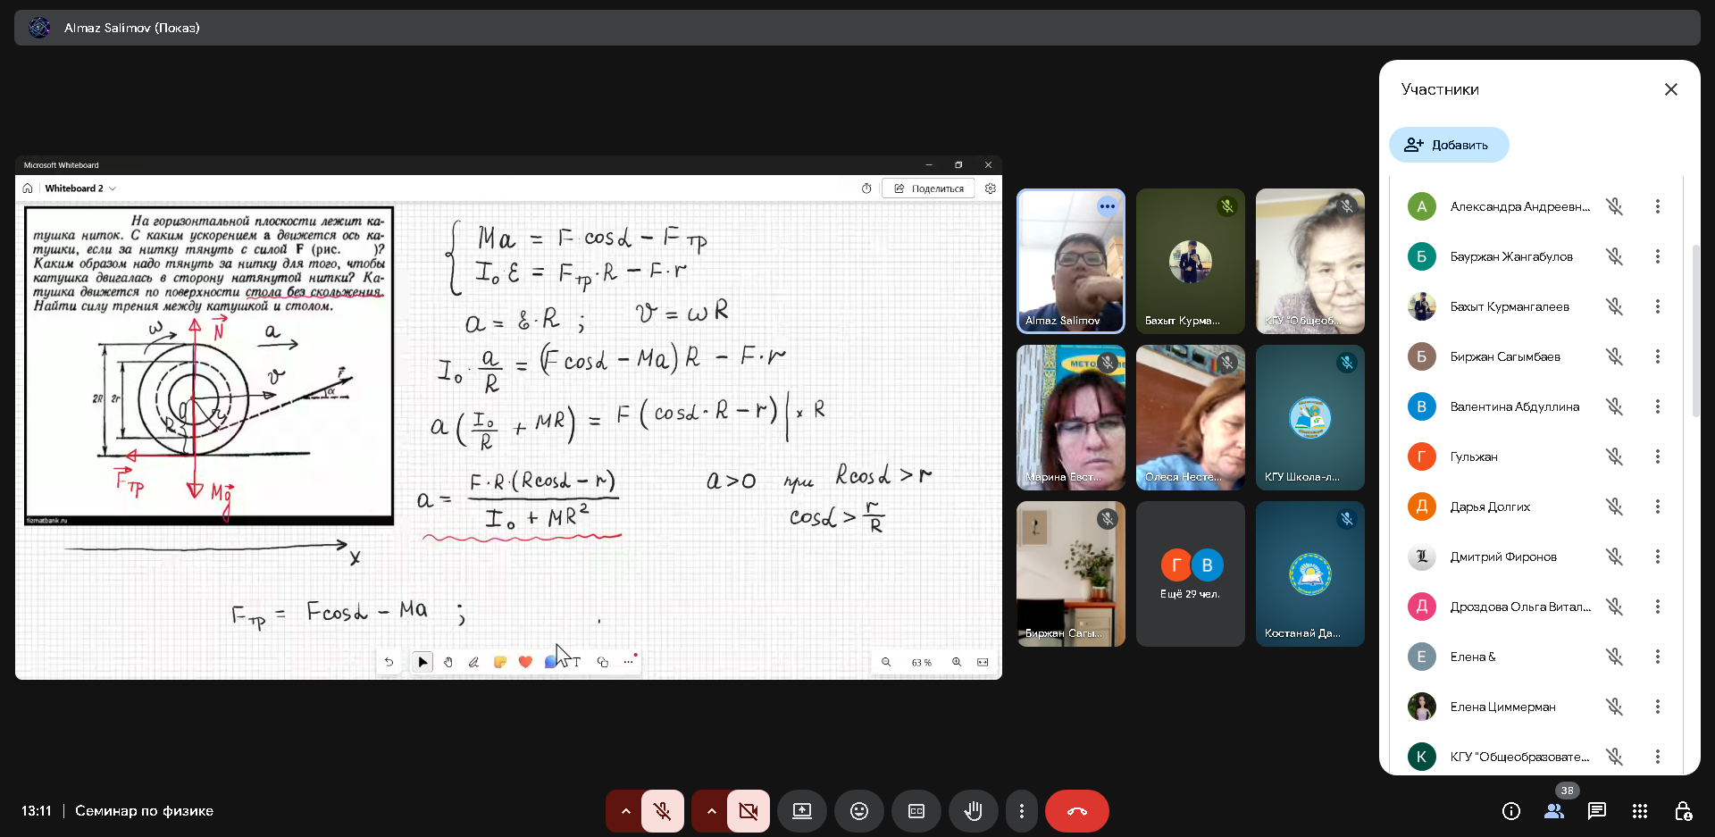Open options menu for Дарья Долгих

(x=1657, y=506)
